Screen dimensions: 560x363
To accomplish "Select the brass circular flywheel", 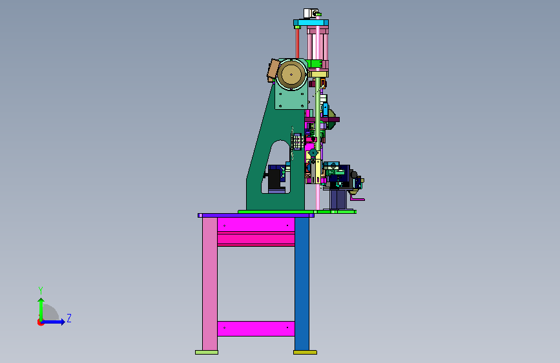I will point(291,75).
